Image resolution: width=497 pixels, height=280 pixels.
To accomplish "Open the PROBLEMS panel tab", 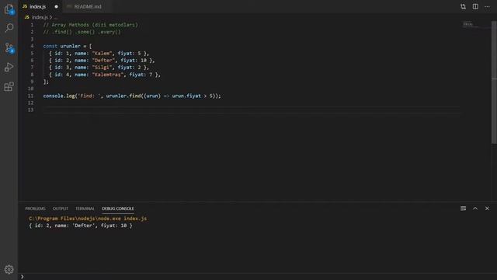I will point(35,208).
